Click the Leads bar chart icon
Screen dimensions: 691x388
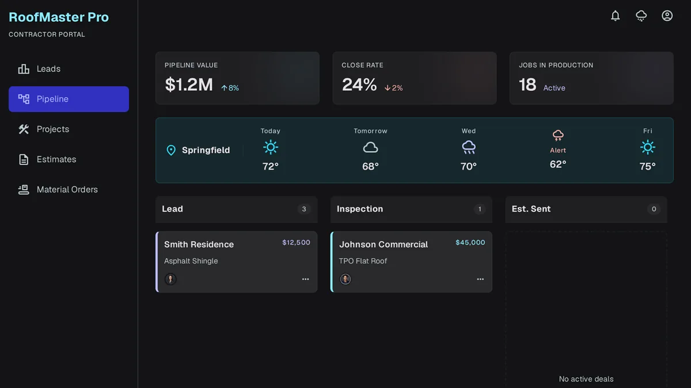click(24, 69)
